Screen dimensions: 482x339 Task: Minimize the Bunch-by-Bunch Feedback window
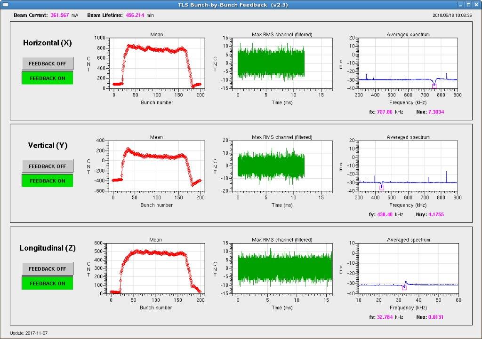click(460, 5)
